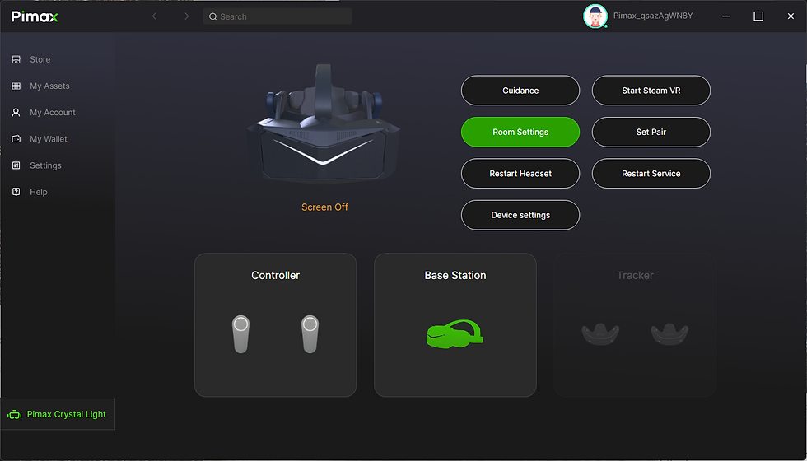807x461 pixels.
Task: Close the Pimax window
Action: coord(791,16)
